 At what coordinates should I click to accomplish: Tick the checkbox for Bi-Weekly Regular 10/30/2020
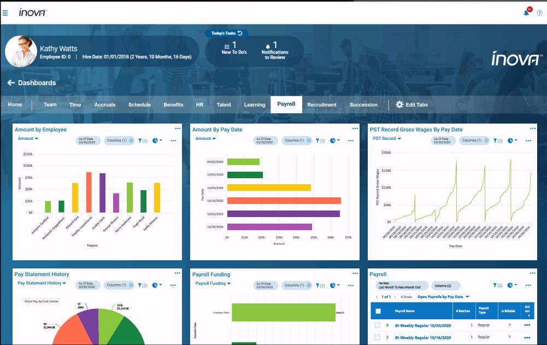click(x=378, y=325)
